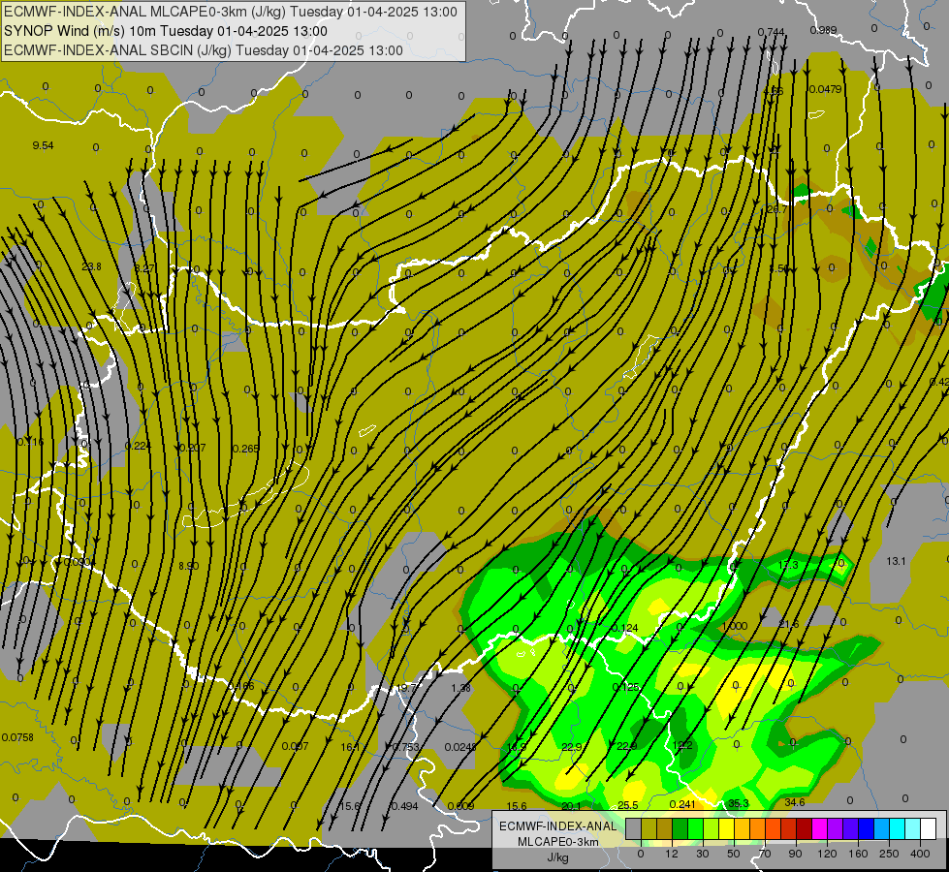Click the map value 0.0248
949x872 pixels.
pyautogui.click(x=460, y=747)
